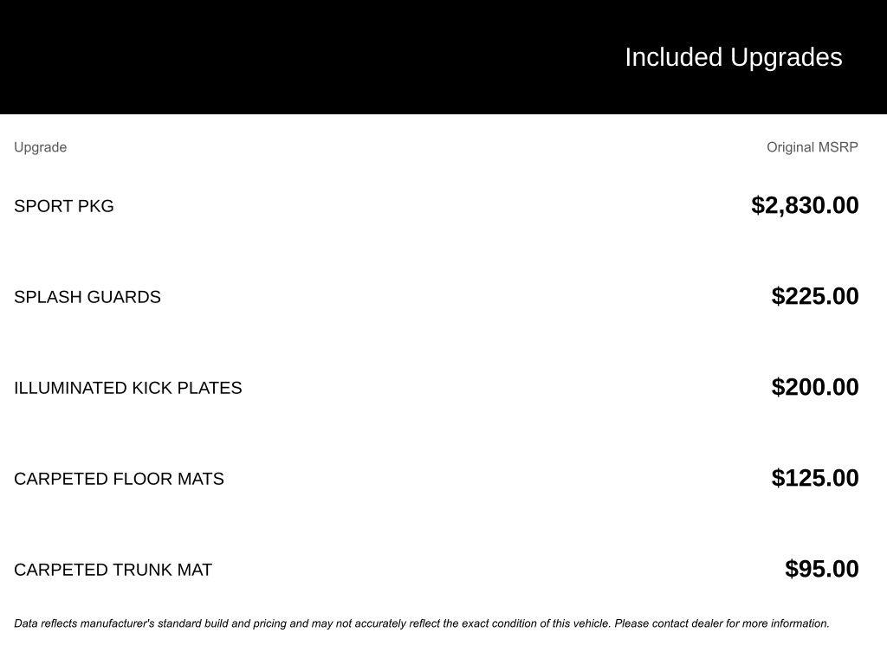This screenshot has width=887, height=665.
Task: Click the word "pricing" in the disclaimer
Action: [x=270, y=623]
